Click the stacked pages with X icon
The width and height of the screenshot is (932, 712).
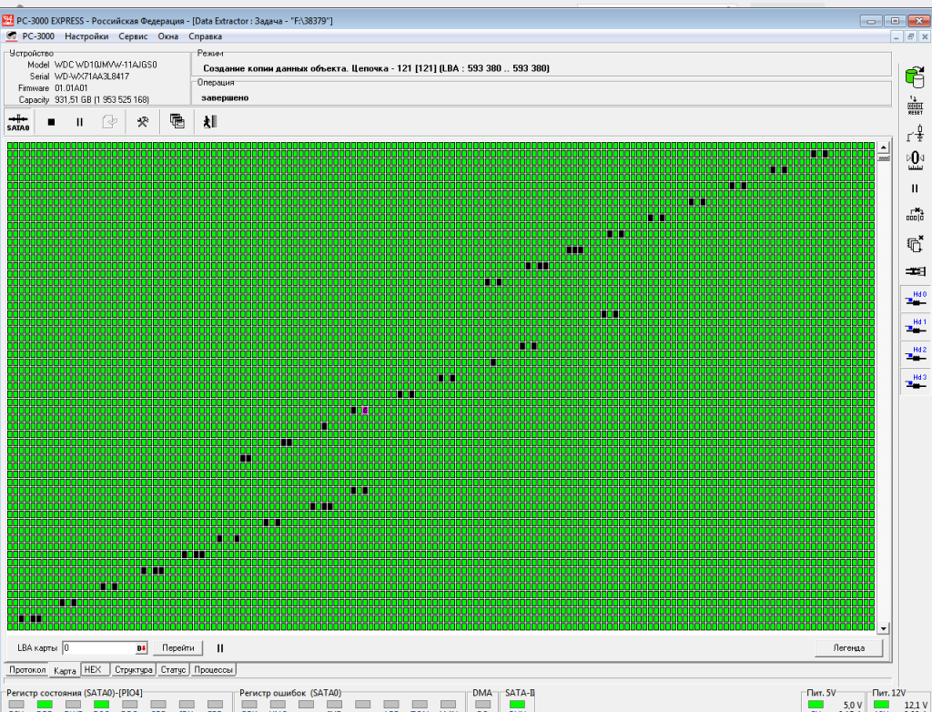tap(916, 243)
